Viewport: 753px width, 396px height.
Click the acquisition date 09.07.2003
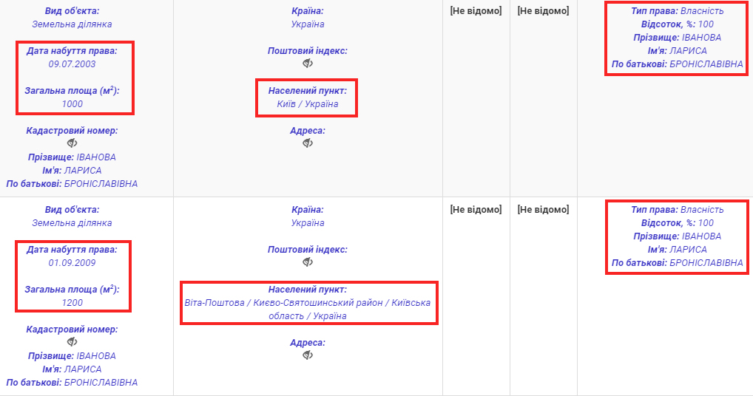[72, 64]
